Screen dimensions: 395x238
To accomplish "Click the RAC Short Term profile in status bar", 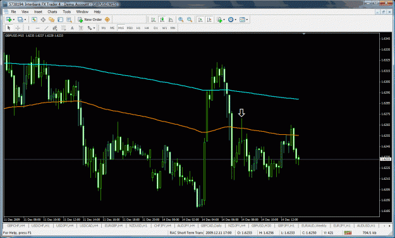I will tap(186, 233).
